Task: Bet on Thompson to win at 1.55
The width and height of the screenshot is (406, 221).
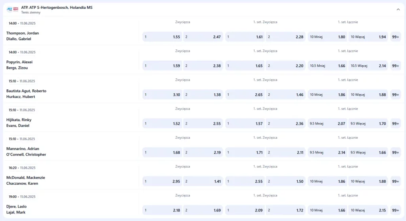Action: [163, 37]
